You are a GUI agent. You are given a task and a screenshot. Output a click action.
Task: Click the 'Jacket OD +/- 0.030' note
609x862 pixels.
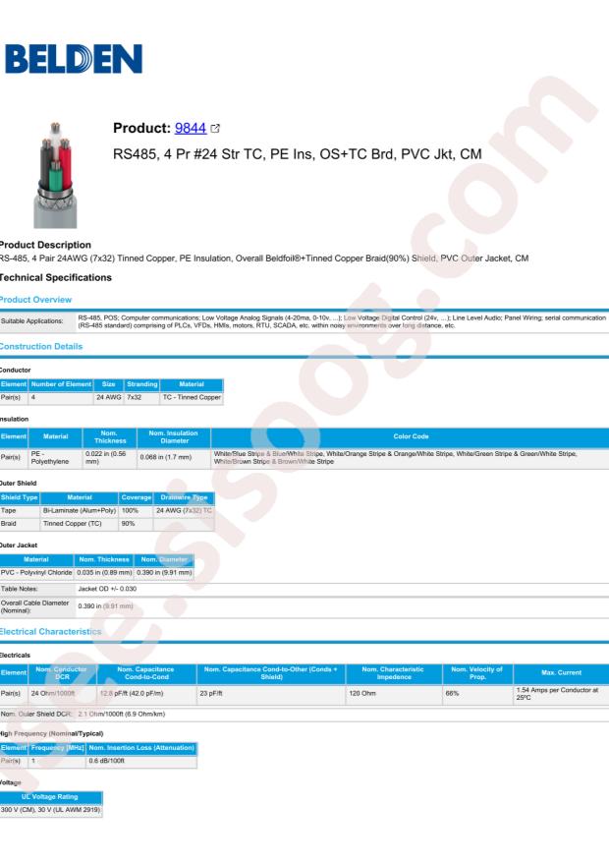107,589
